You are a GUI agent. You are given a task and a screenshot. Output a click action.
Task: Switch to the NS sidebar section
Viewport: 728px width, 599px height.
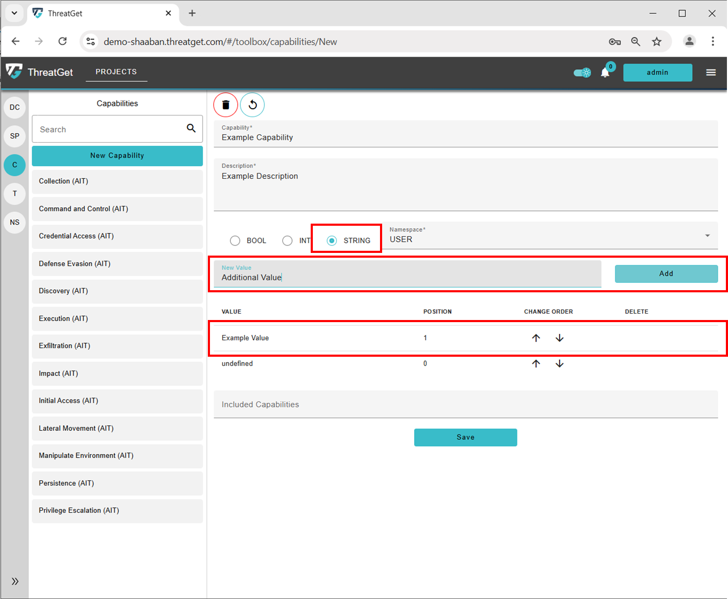14,222
